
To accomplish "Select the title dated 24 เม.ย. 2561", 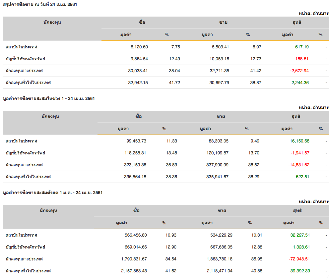I will pos(40,4).
